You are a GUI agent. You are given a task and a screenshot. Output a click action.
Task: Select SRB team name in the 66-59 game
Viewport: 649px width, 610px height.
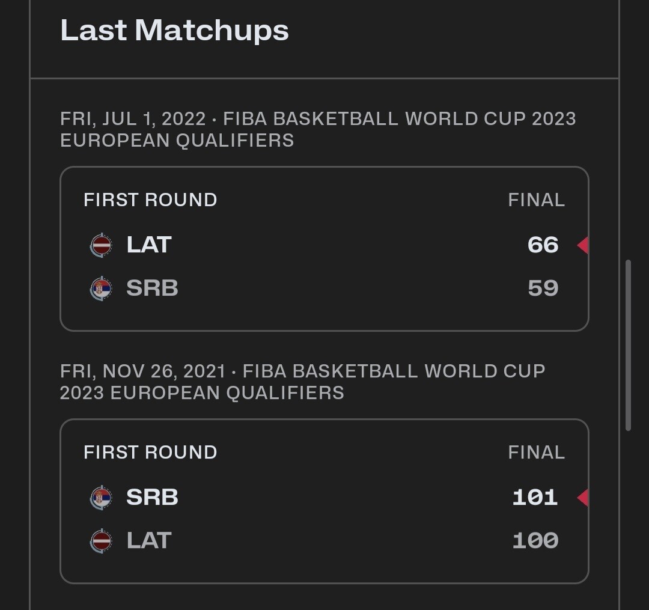(152, 288)
